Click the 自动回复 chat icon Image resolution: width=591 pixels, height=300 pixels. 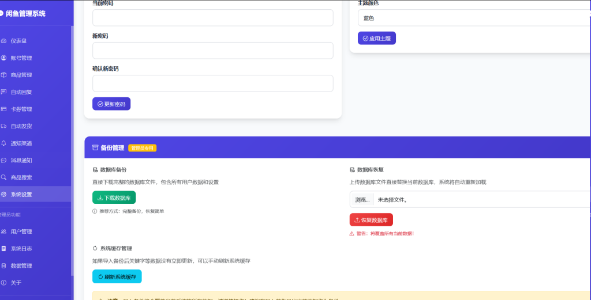click(x=4, y=92)
